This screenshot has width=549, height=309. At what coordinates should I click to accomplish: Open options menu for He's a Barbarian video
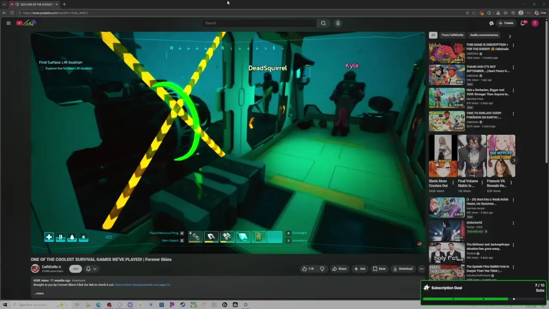point(513,91)
